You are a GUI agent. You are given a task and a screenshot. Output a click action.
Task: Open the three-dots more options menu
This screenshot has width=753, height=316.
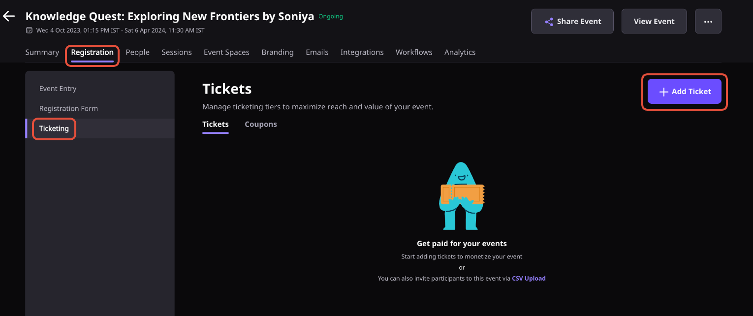coord(708,21)
